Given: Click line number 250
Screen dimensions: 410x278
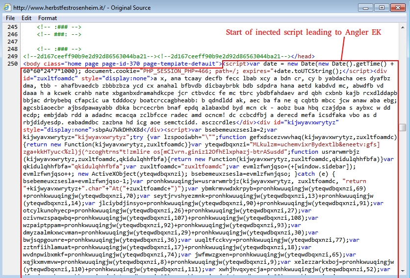Looking at the screenshot, I should (x=13, y=64).
